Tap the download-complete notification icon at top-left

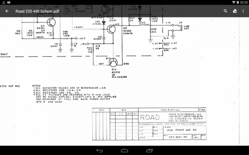pyautogui.click(x=3, y=2)
